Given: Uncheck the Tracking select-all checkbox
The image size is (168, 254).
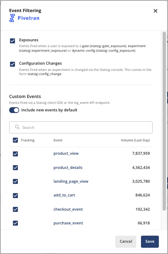Looking at the screenshot, I should pyautogui.click(x=15, y=140).
